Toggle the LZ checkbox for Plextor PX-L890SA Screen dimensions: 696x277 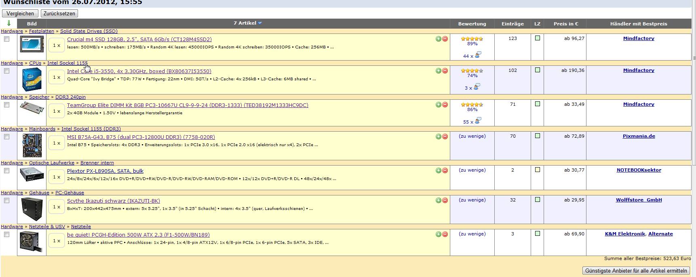pos(537,170)
